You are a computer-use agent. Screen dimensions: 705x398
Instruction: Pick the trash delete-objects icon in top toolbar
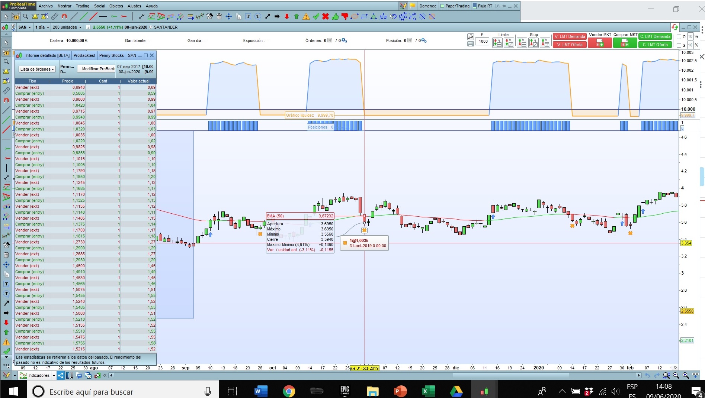219,16
